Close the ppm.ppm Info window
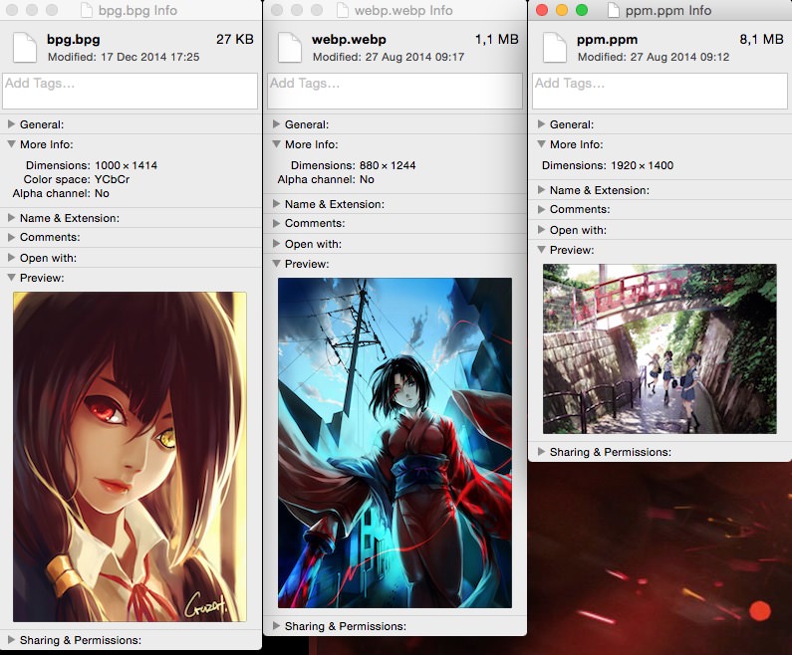The width and height of the screenshot is (792, 655). tap(542, 10)
